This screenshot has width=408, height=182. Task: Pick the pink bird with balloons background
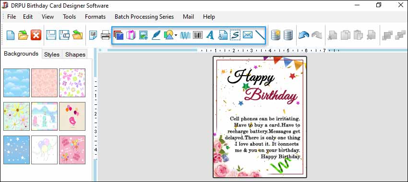point(72,116)
